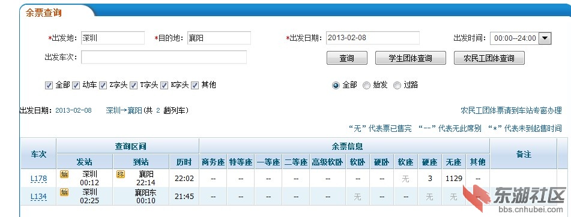
Task: Click the 22:02 duration cell
Action: pyautogui.click(x=184, y=179)
